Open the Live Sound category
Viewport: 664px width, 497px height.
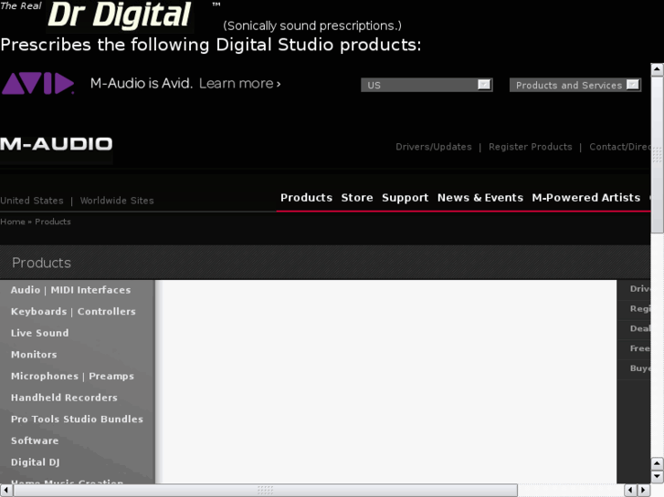pos(40,333)
